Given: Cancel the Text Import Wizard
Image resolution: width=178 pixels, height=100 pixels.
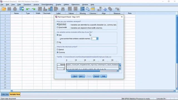Looking at the screenshot, I should pos(96,76).
